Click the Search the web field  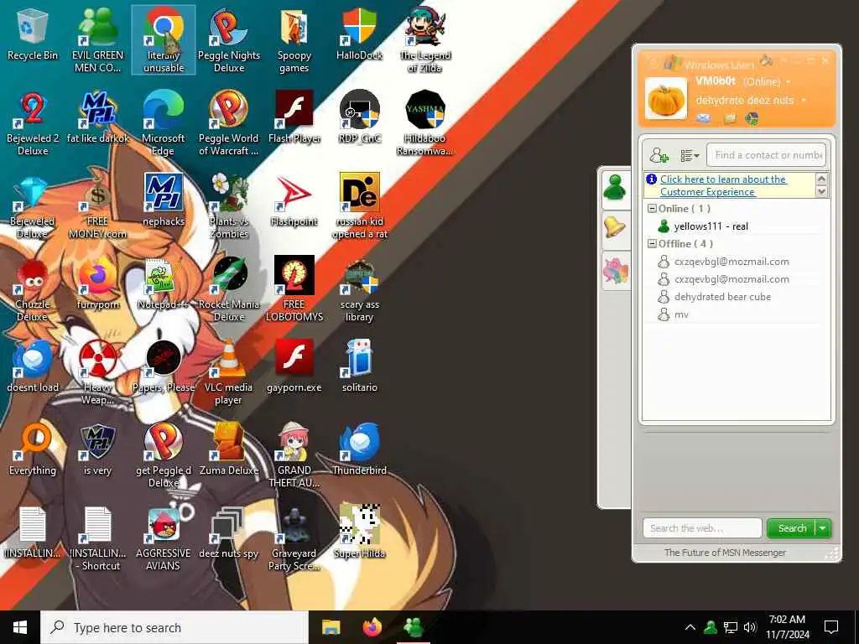(702, 528)
